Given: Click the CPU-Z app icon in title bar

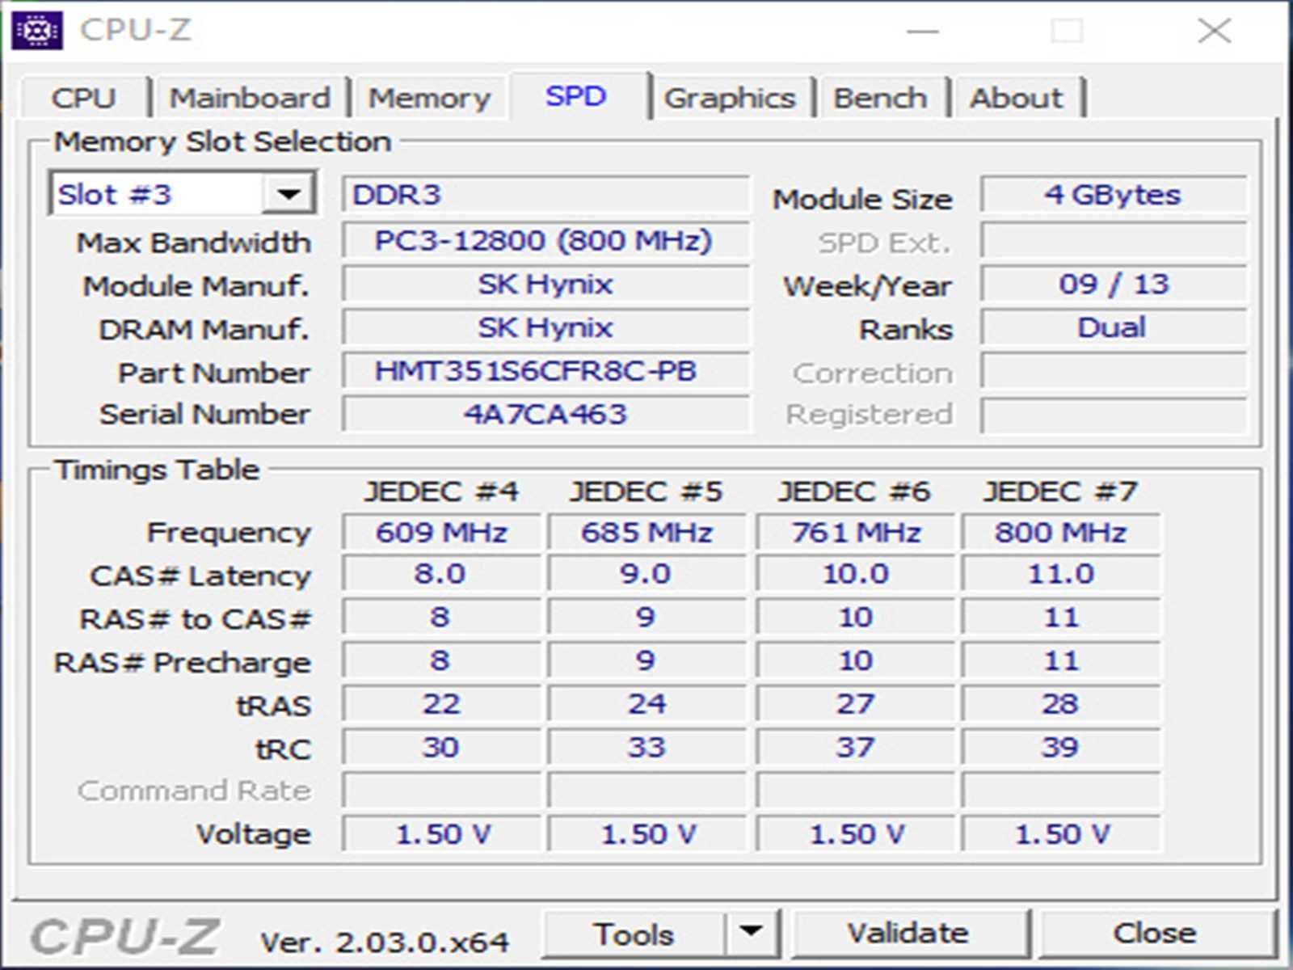Looking at the screenshot, I should [36, 30].
